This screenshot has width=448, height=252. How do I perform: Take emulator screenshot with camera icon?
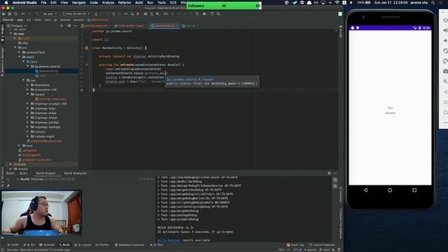pos(445,71)
